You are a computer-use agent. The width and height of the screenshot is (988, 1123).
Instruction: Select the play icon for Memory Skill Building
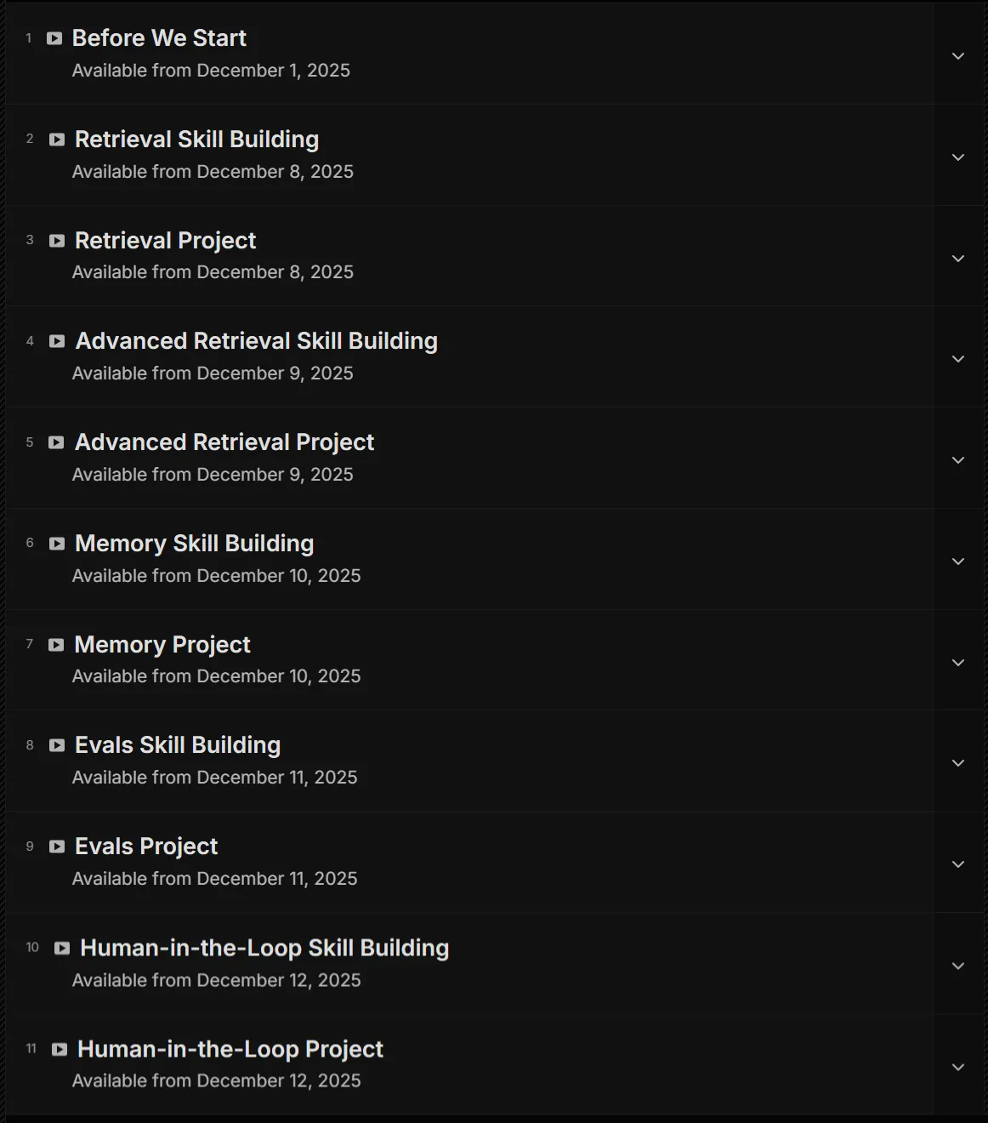click(57, 544)
